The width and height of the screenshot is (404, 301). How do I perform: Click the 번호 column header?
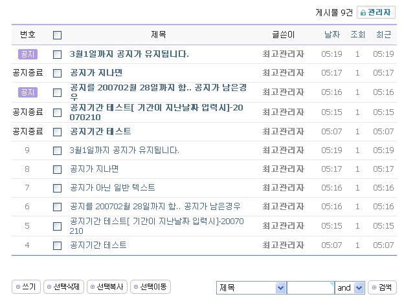pos(28,34)
